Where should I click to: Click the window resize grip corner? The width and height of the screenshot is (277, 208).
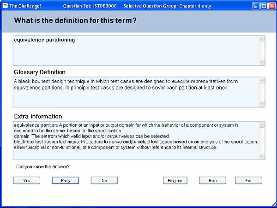274,204
